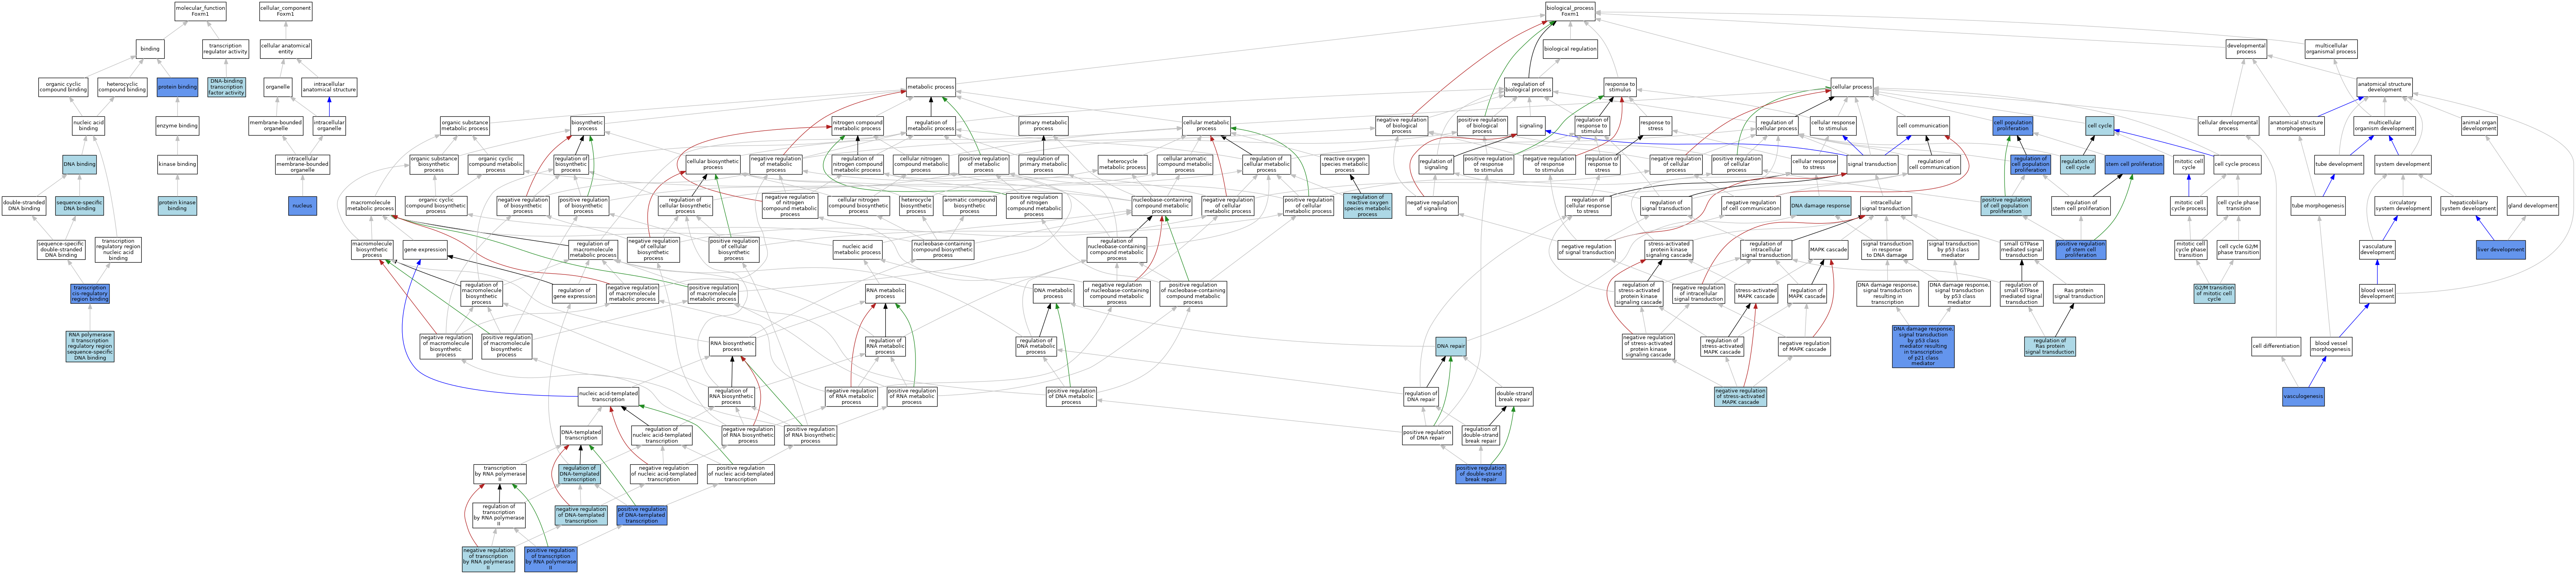Viewport: 2576px width, 574px height.
Task: Click the 'primary metabolic process' node
Action: [x=1043, y=126]
